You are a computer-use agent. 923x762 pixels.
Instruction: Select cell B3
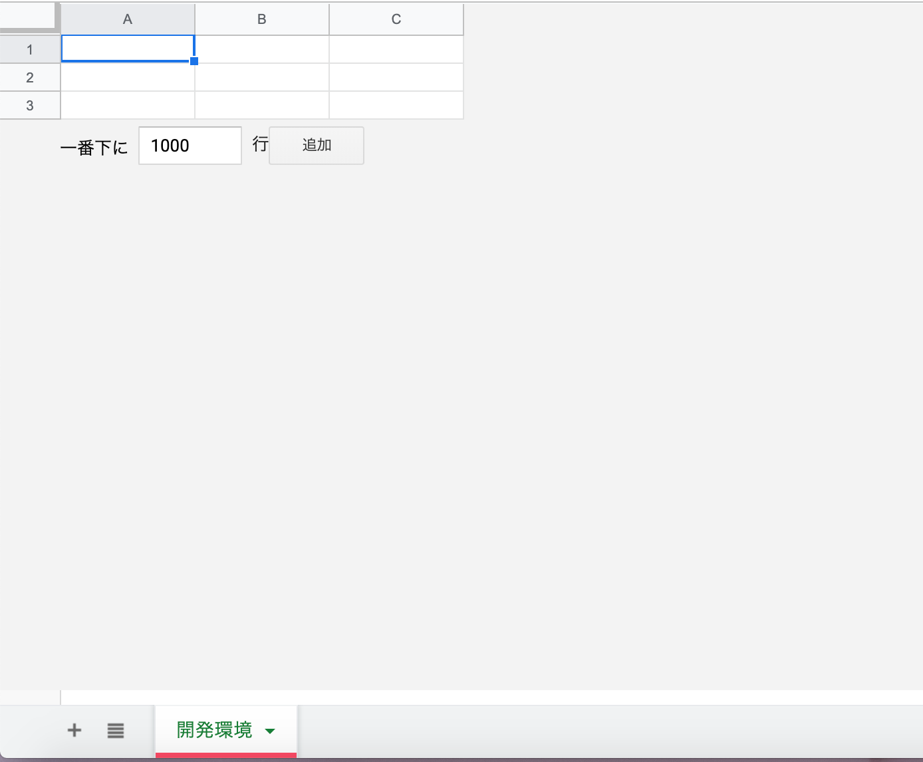click(262, 105)
